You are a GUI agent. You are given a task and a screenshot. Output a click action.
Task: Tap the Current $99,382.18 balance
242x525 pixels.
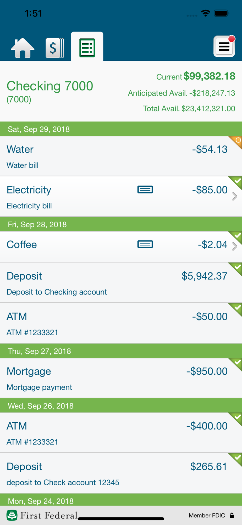[x=196, y=76]
